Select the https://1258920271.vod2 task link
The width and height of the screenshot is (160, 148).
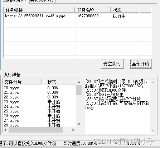click(x=39, y=16)
